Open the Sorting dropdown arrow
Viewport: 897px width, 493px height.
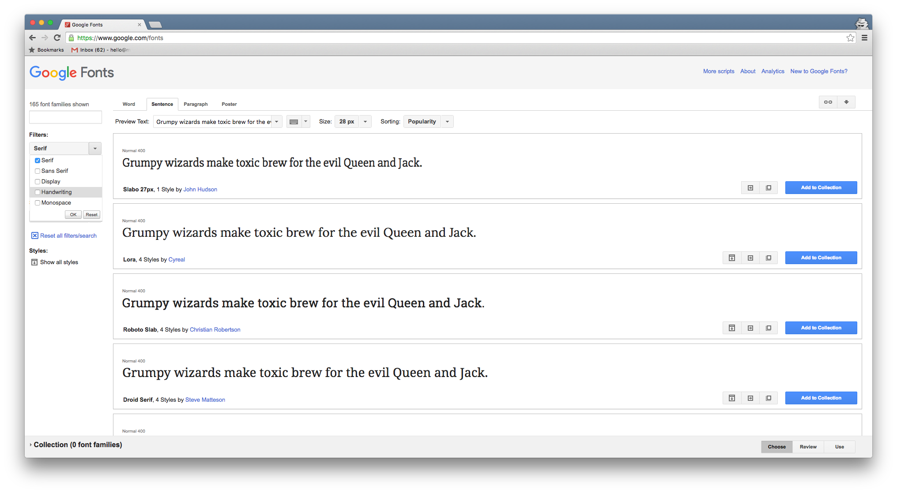pos(447,122)
